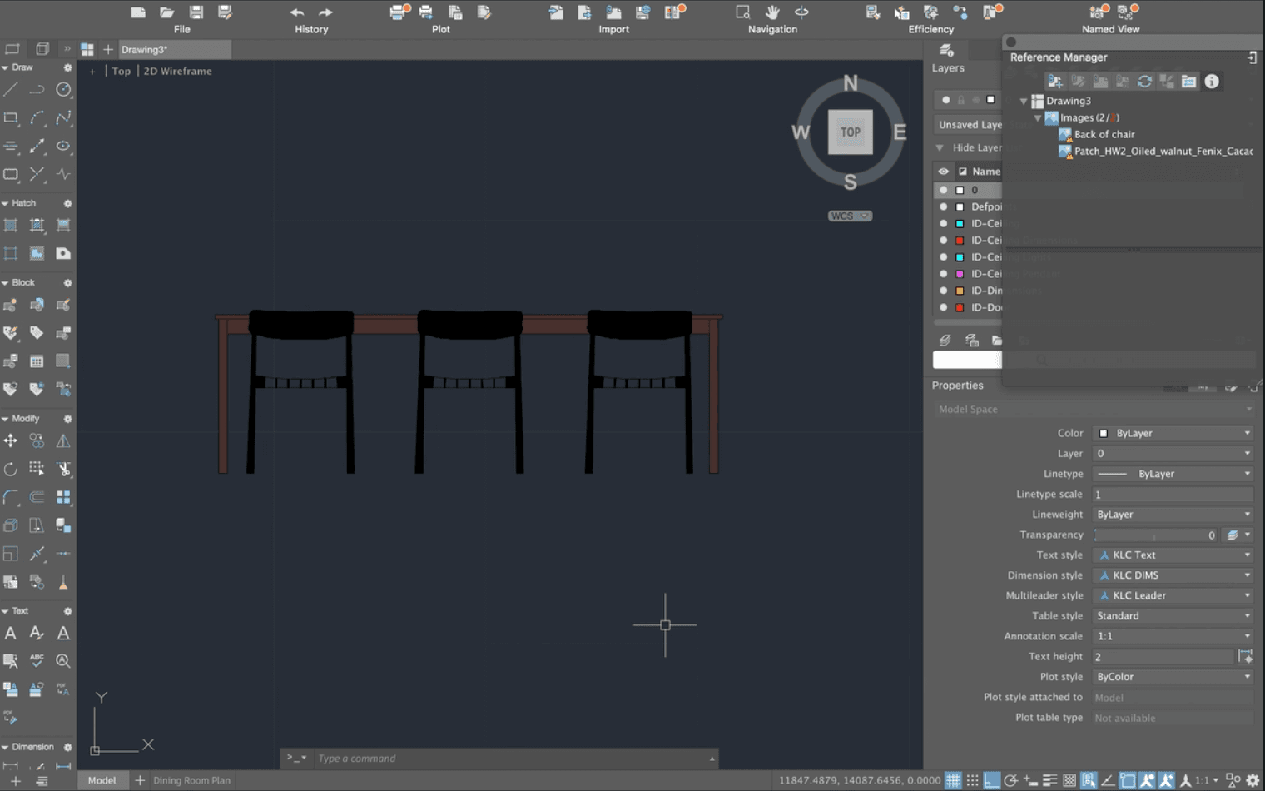This screenshot has width=1265, height=791.
Task: Select the Orbit navigation tool
Action: (801, 12)
